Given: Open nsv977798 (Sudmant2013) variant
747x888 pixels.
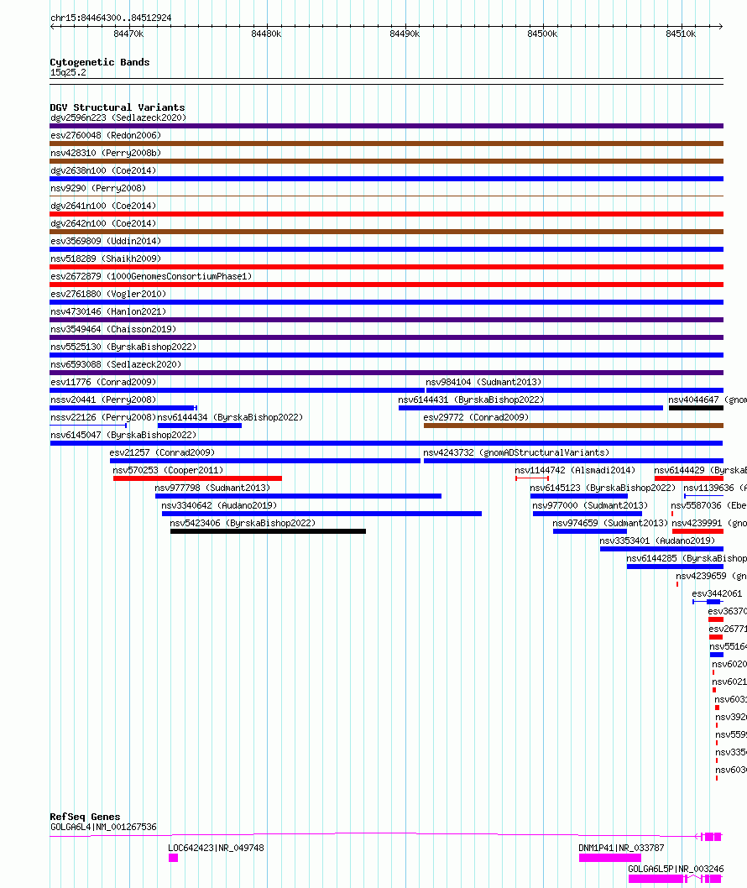Looking at the screenshot, I should pos(212,488).
